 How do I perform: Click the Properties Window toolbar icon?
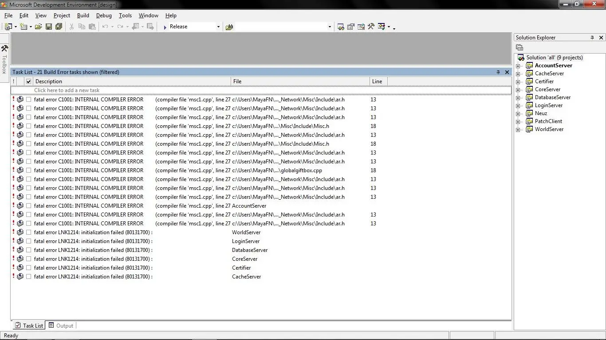coord(351,27)
